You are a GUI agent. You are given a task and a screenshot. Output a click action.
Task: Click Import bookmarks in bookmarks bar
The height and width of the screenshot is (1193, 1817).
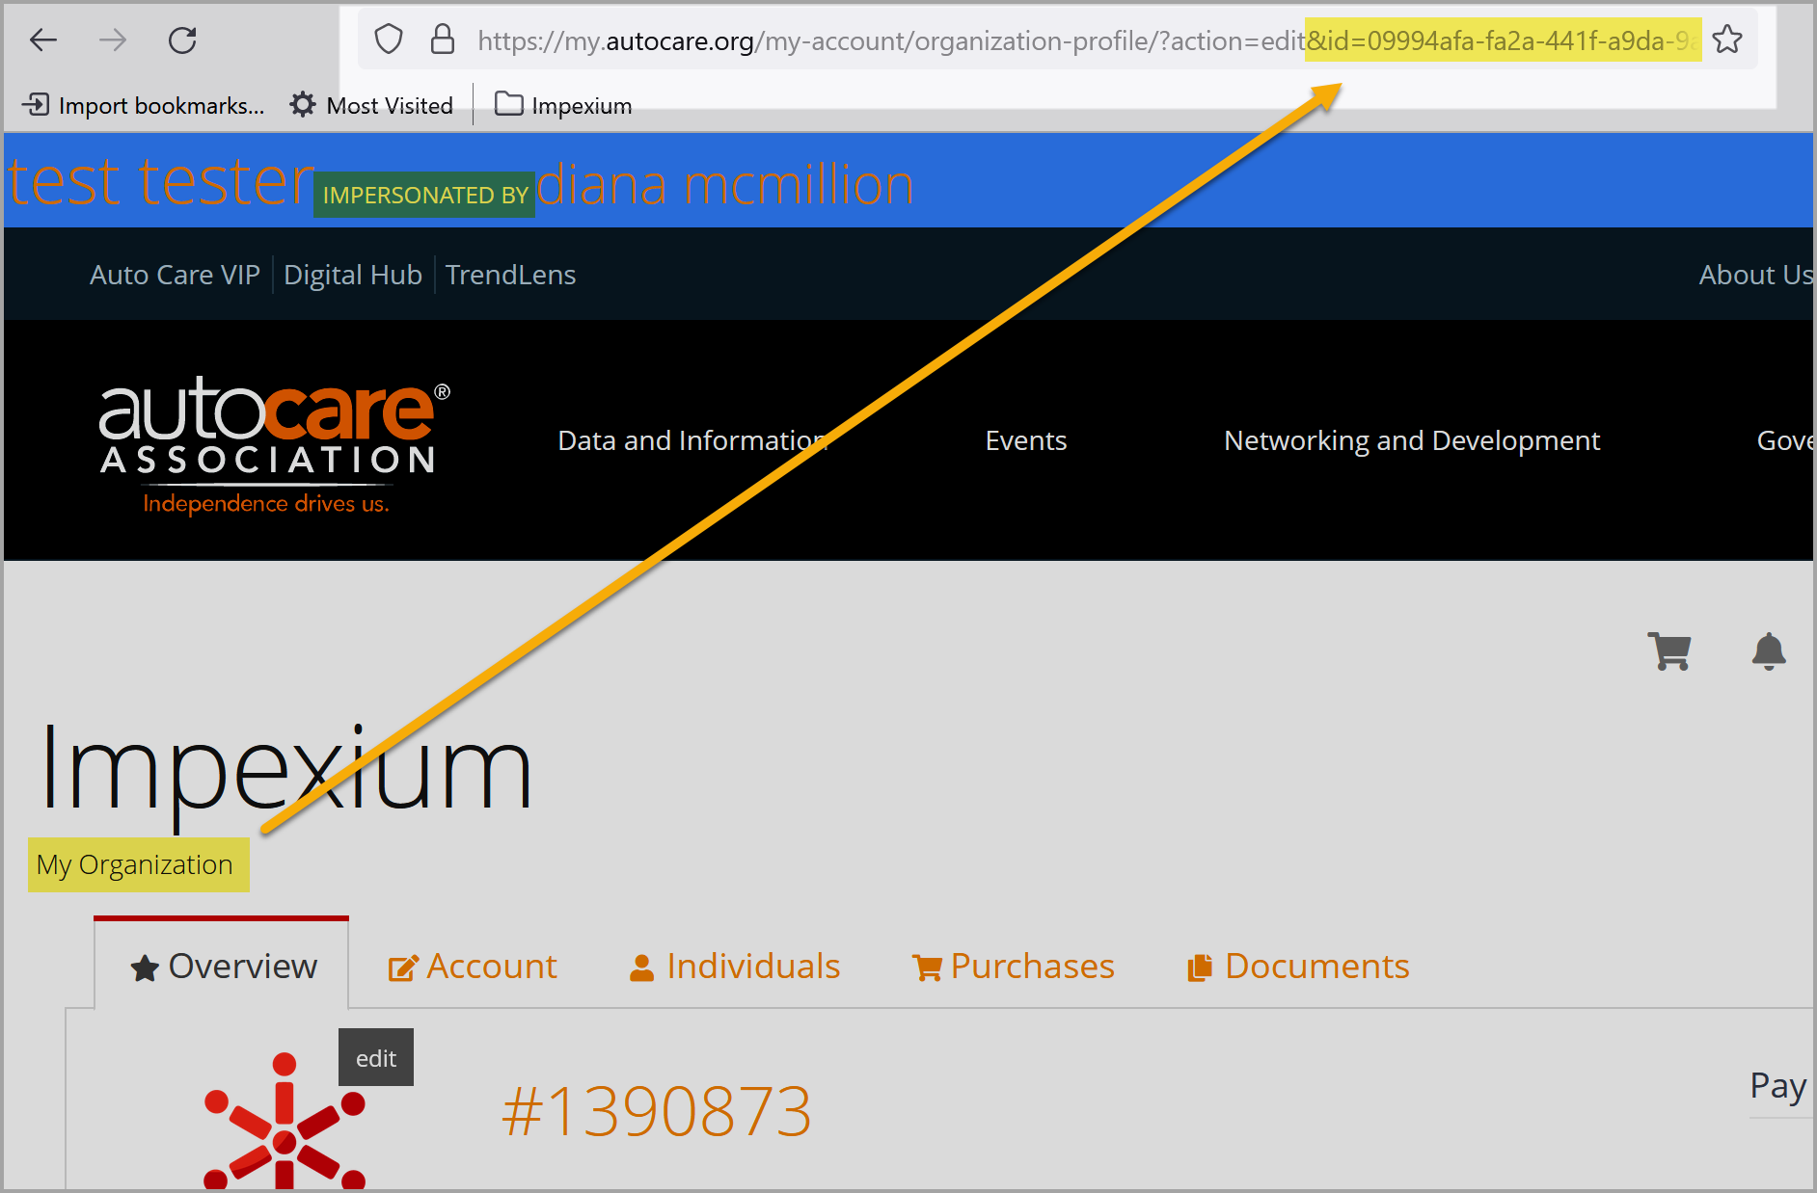[144, 105]
